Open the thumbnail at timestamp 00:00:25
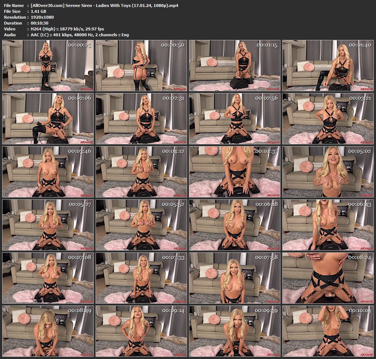 point(48,66)
